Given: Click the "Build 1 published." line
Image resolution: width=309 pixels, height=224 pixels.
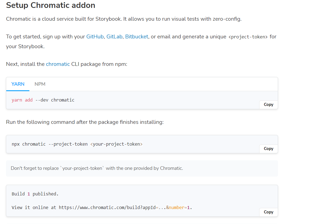Looking at the screenshot, I should [x=35, y=194].
